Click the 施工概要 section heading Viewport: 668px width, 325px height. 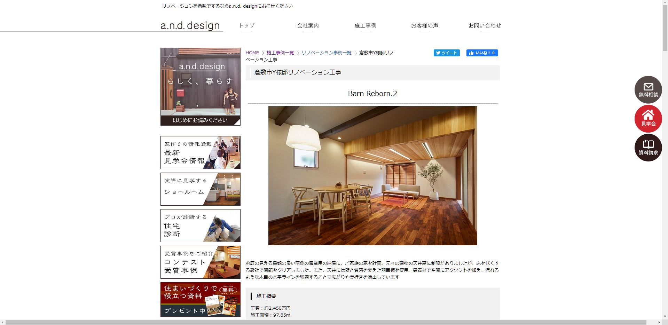[x=266, y=296]
